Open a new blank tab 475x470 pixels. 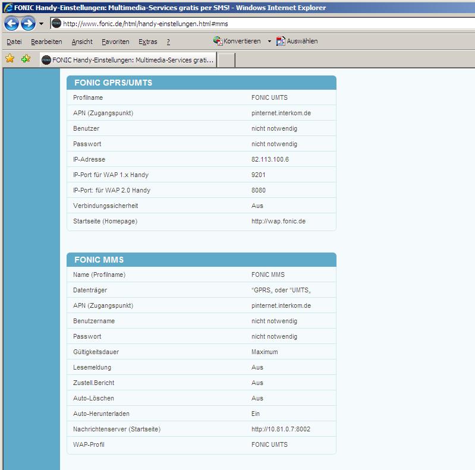(227, 60)
